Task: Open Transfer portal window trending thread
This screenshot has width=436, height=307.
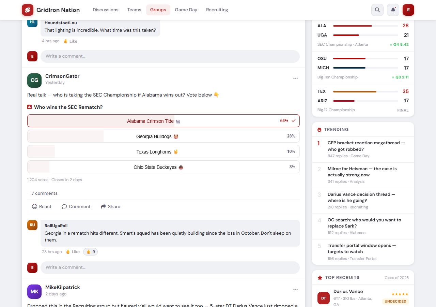Action: [362, 248]
